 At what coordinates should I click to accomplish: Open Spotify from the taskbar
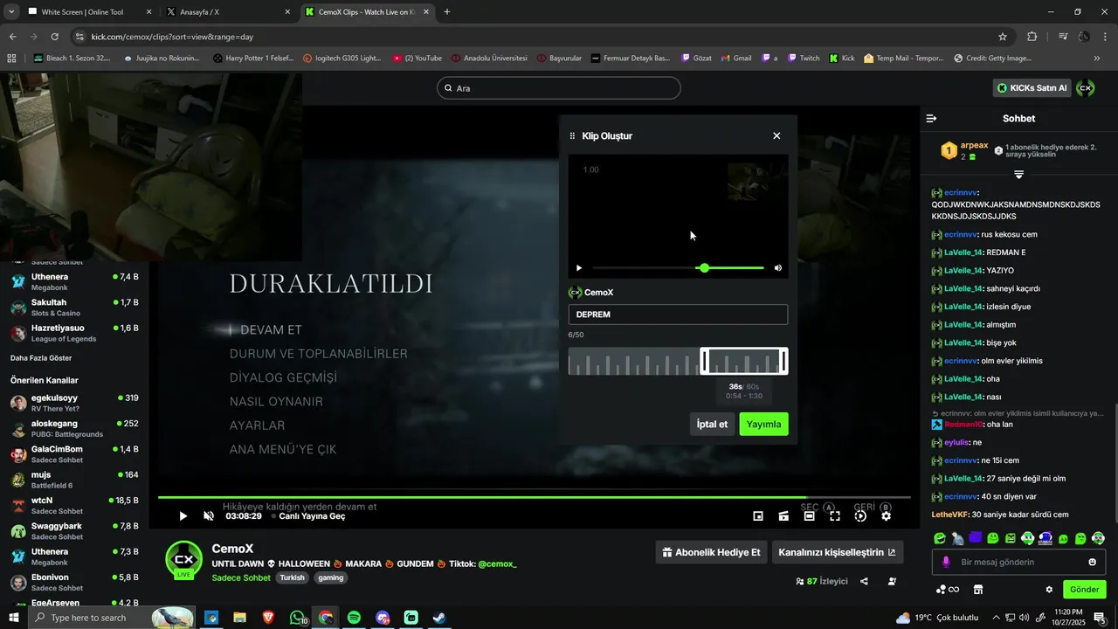(x=354, y=618)
